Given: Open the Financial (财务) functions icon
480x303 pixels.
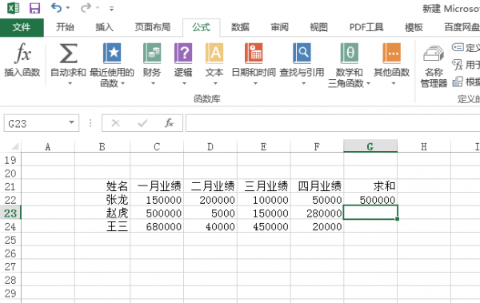Looking at the screenshot, I should coord(152,54).
